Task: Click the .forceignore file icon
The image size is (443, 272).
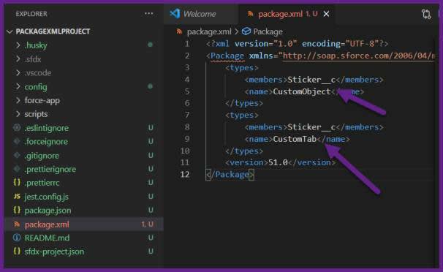Action: pos(17,141)
